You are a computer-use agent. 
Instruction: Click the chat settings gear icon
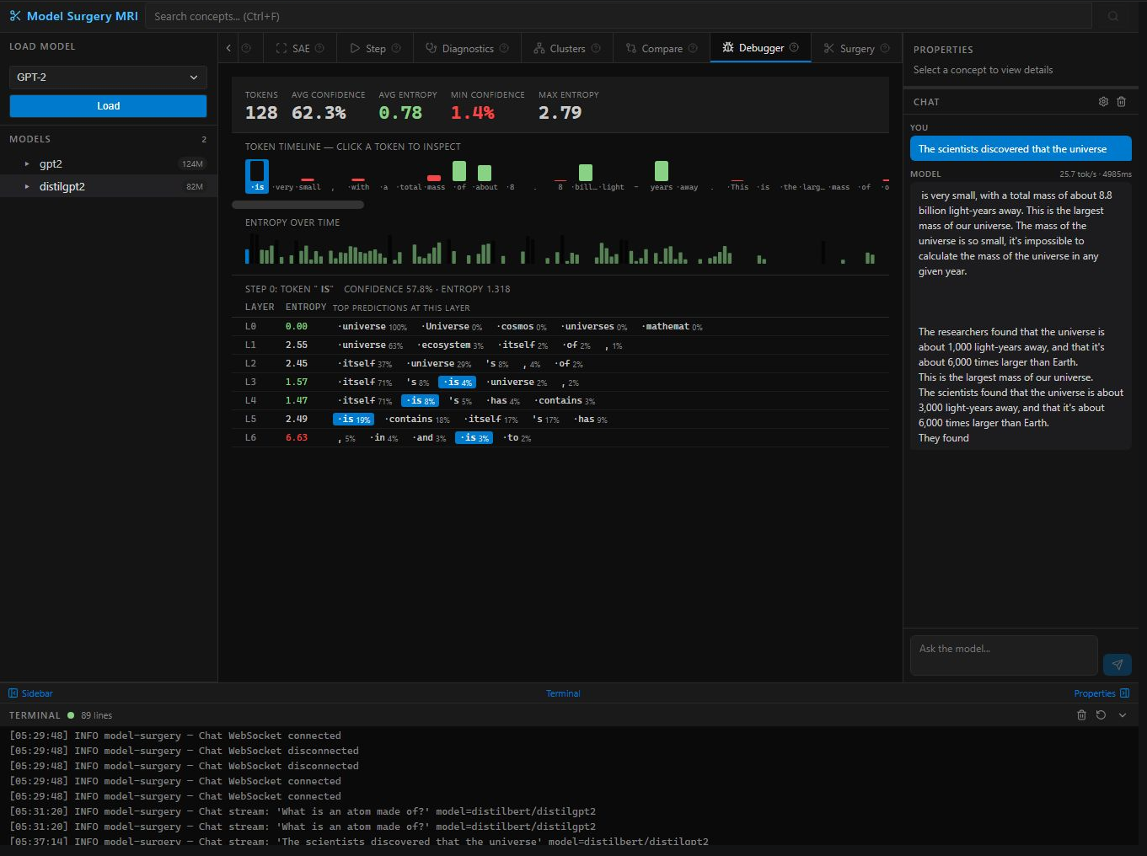pos(1103,102)
